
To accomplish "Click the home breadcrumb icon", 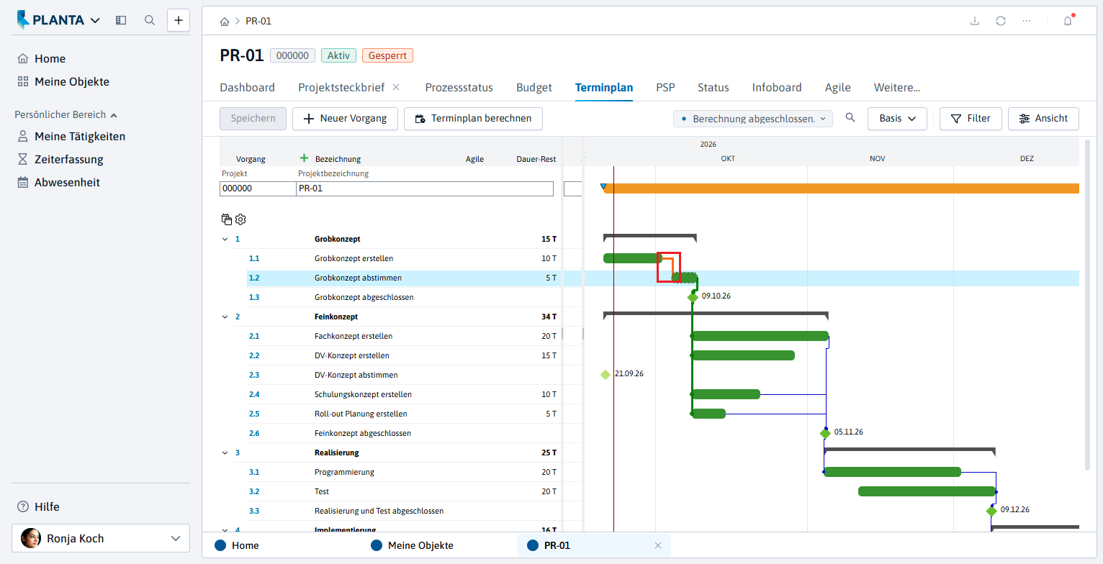I will point(225,22).
